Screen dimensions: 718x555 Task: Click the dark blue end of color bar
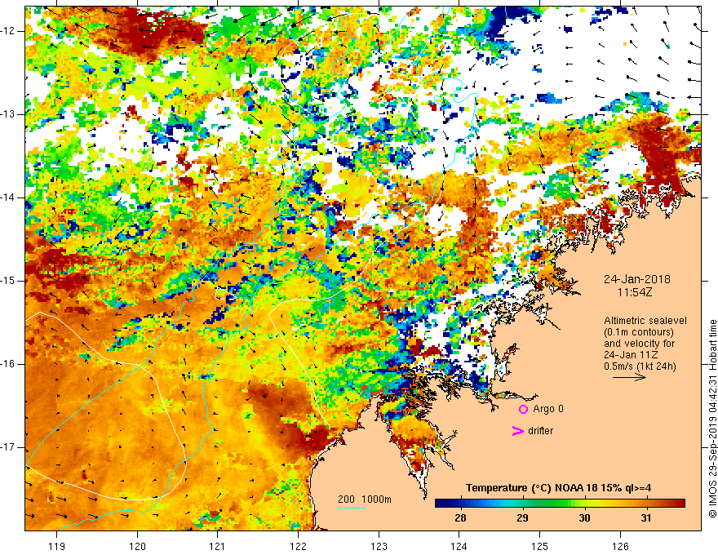point(440,504)
